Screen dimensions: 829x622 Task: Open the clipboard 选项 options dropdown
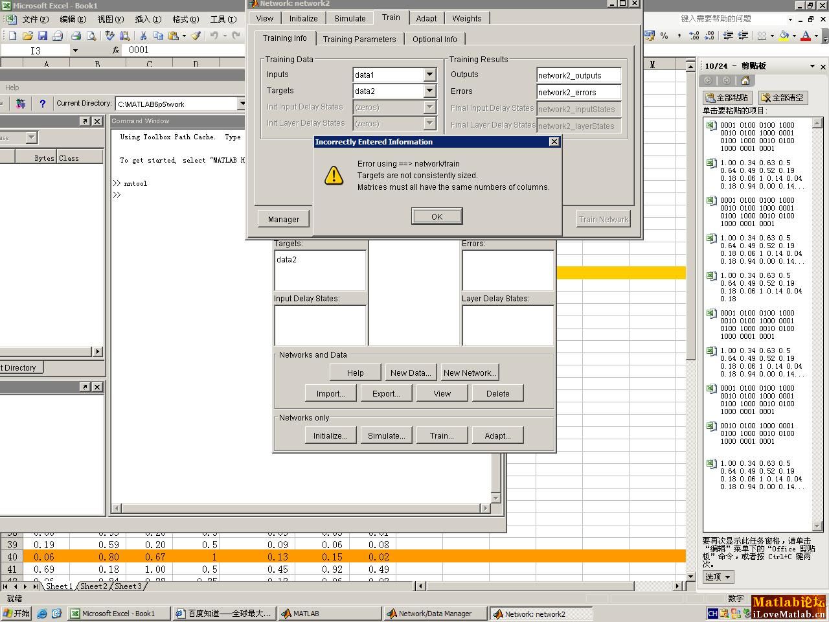coord(718,577)
